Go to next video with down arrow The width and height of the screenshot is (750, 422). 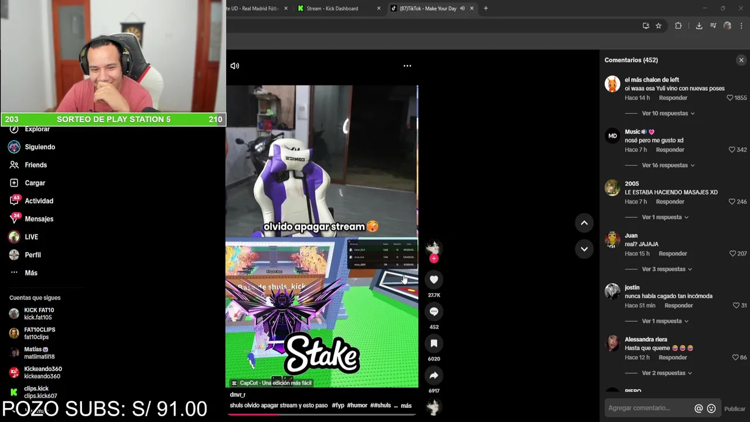click(x=584, y=249)
